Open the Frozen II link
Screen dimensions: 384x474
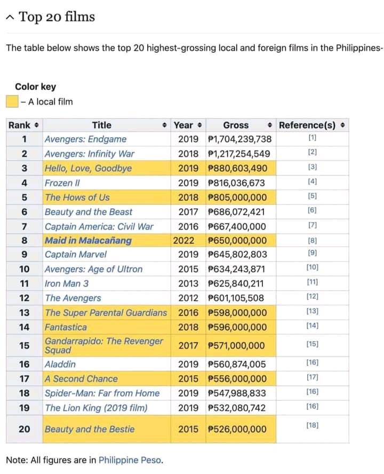pyautogui.click(x=62, y=183)
